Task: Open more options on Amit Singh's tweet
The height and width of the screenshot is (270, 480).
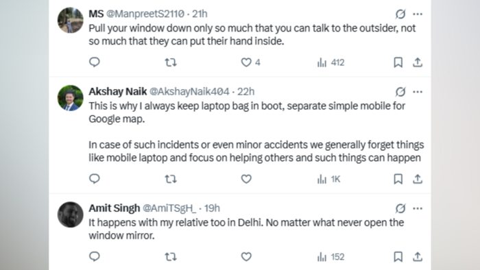Action: pyautogui.click(x=418, y=208)
